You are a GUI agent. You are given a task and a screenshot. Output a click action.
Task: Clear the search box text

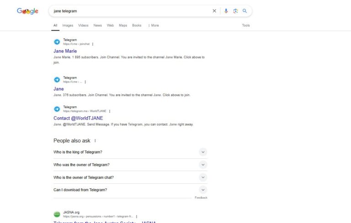coord(214,11)
